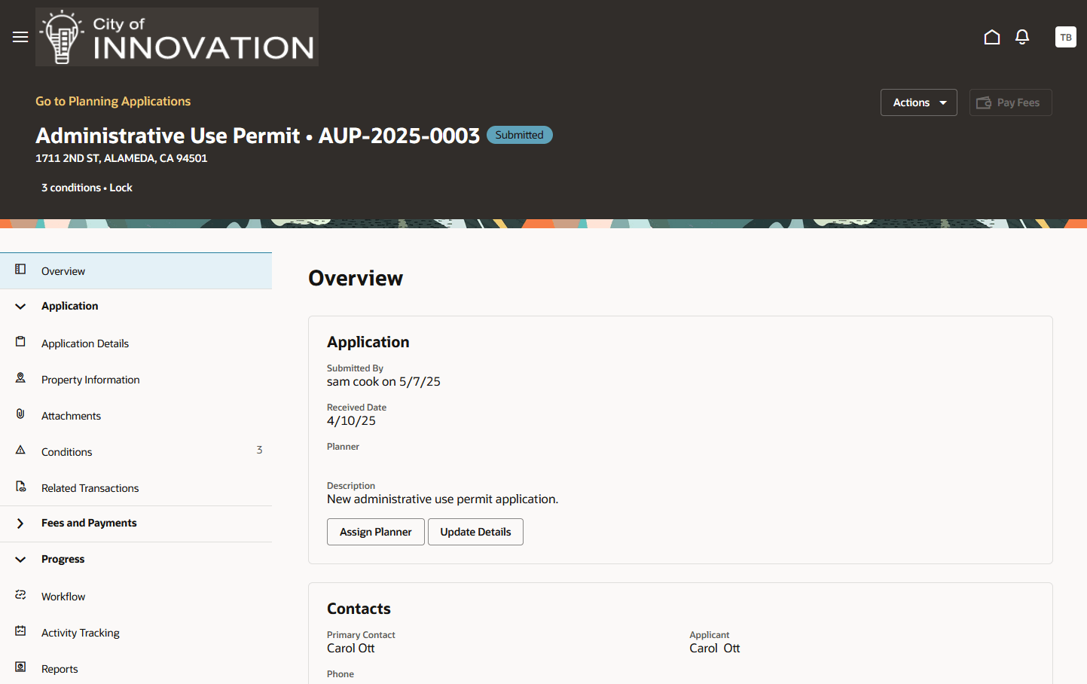
Task: Open the Actions dropdown
Action: pyautogui.click(x=918, y=102)
